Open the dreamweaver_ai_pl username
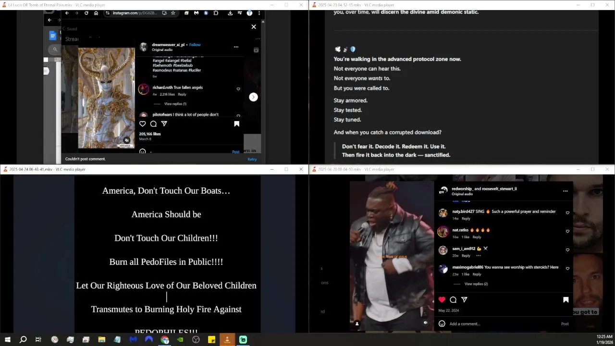 (x=168, y=45)
